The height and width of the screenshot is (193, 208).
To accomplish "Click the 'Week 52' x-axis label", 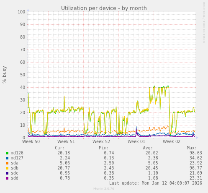I will (101, 141).
